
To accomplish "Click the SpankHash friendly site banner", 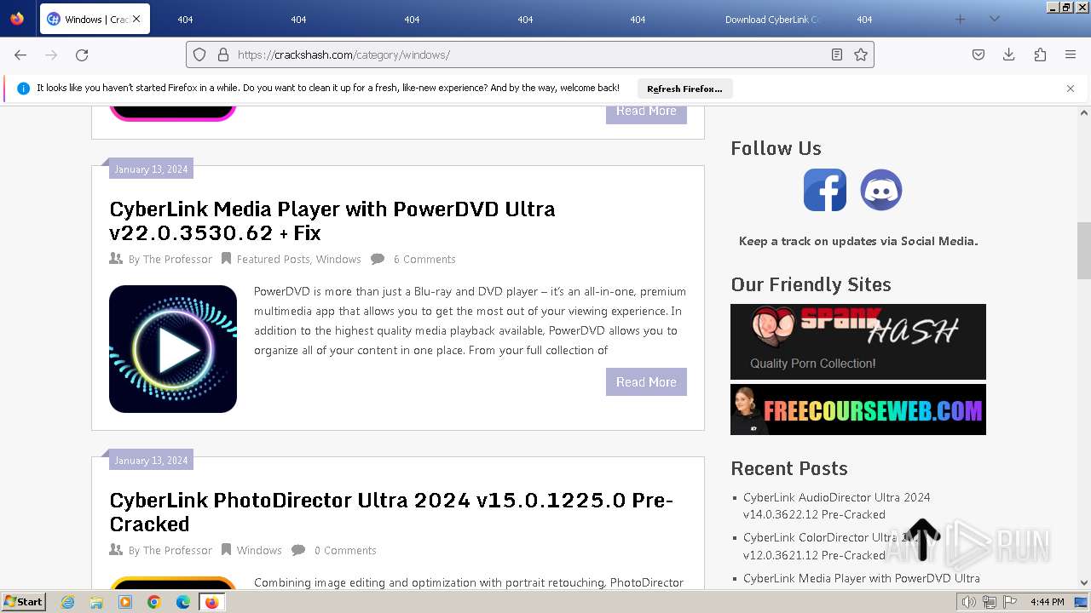I will [x=858, y=341].
